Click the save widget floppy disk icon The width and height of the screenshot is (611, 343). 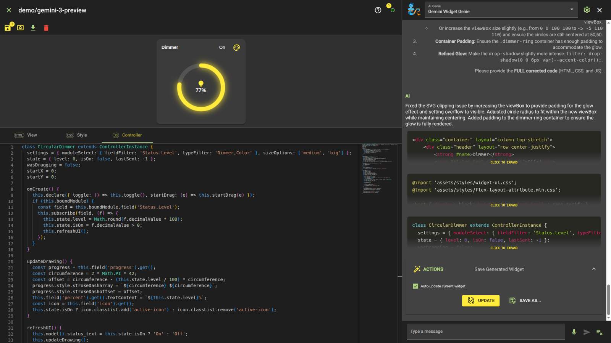click(x=8, y=28)
